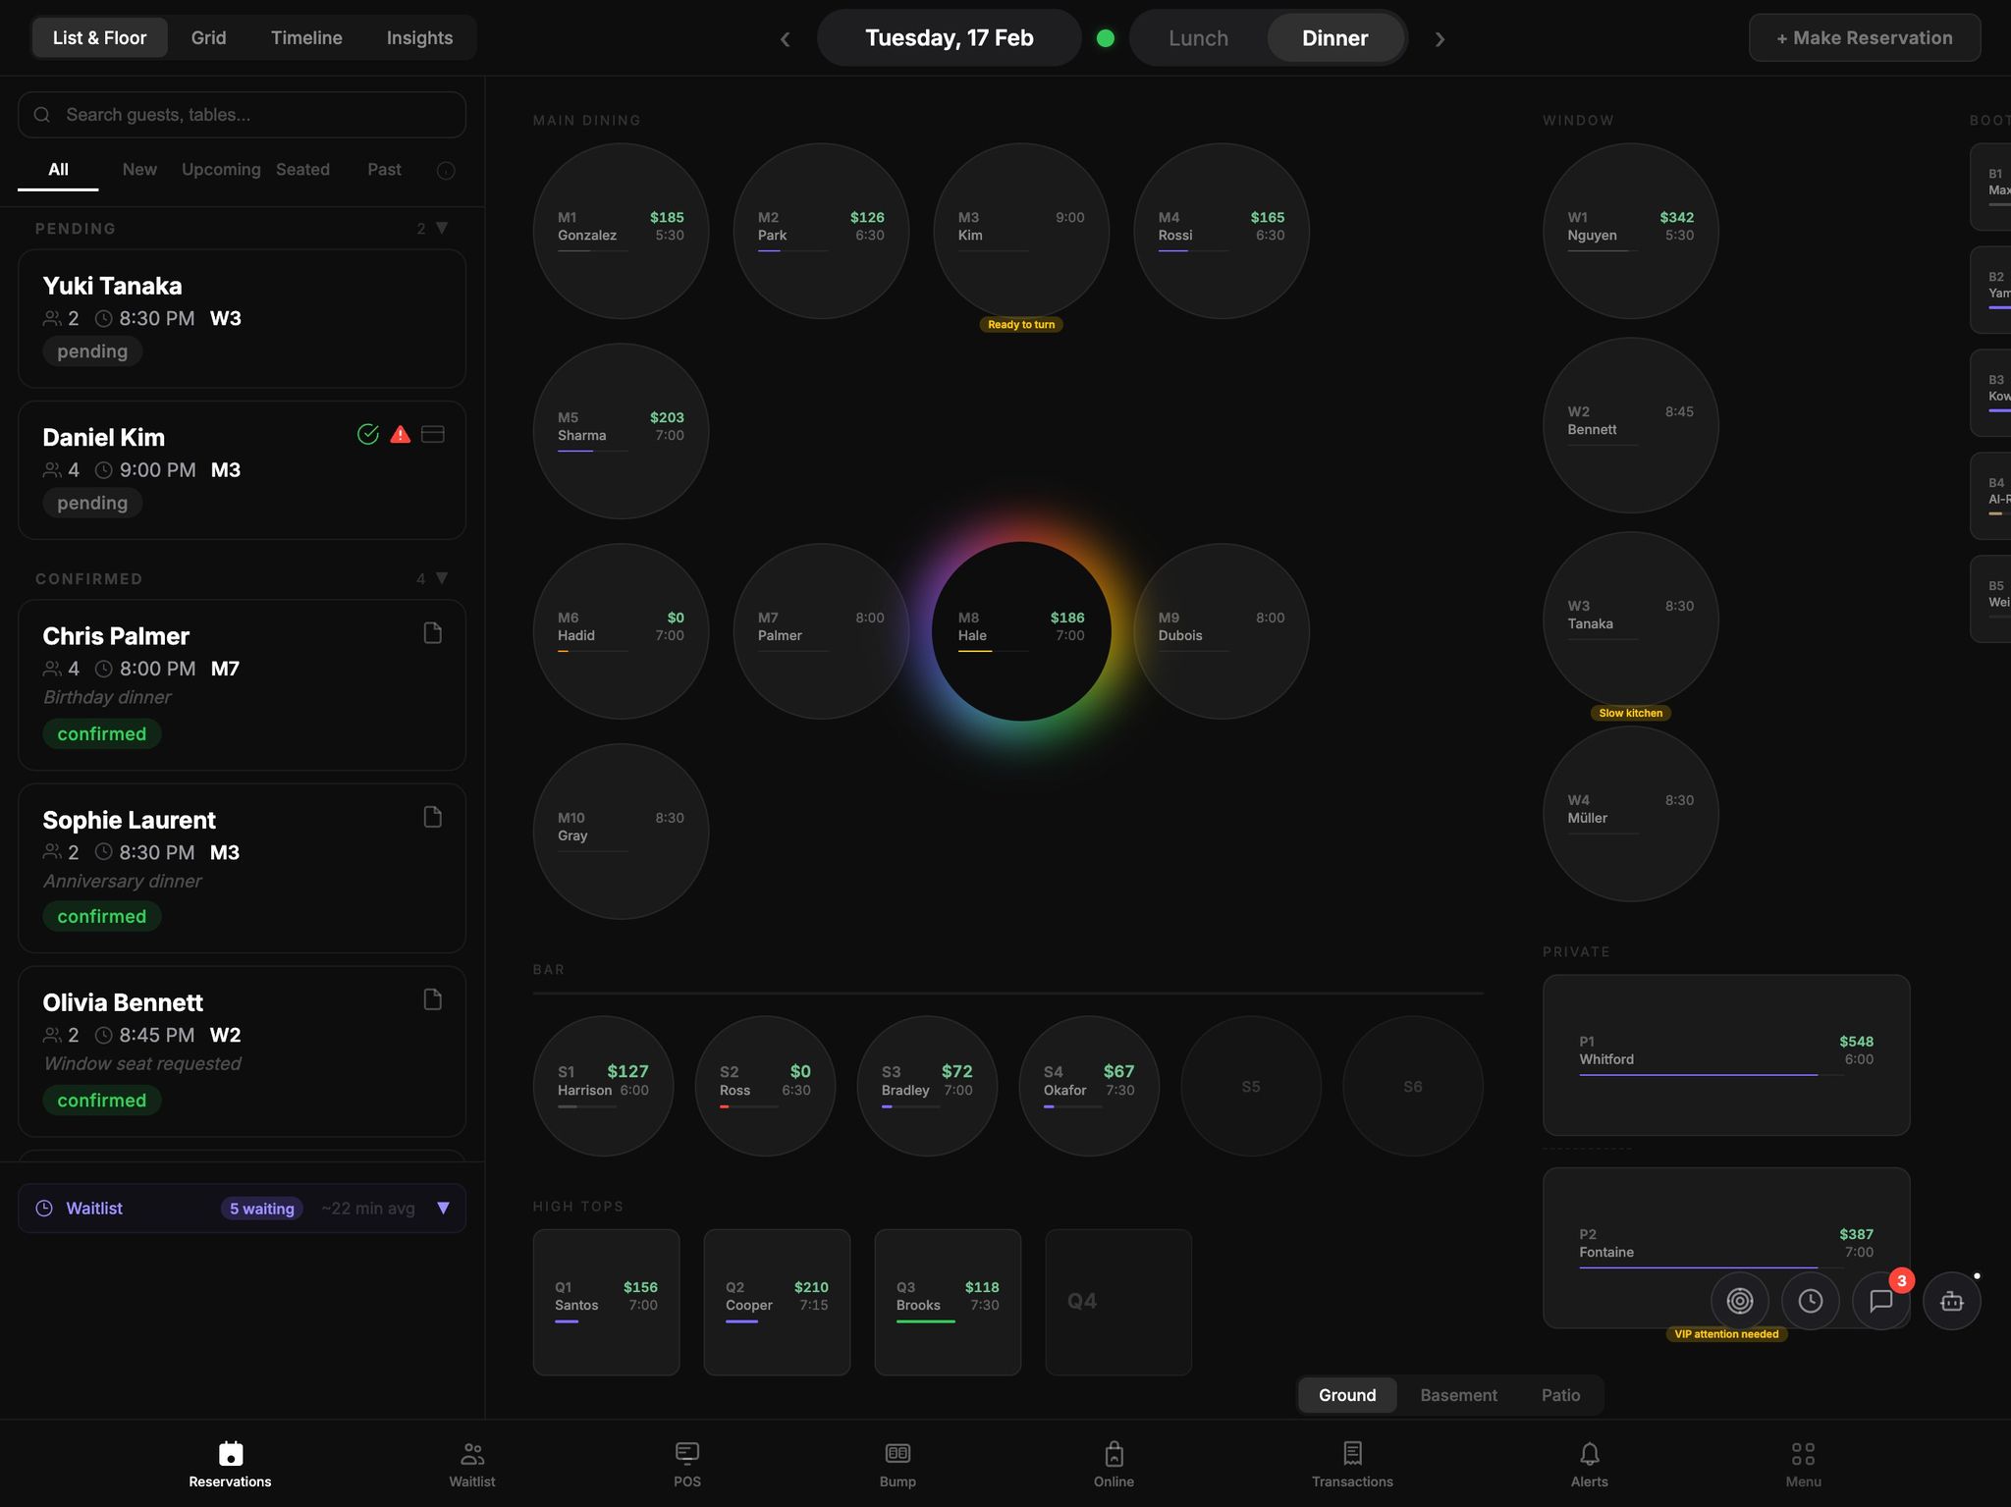2011x1507 pixels.
Task: Click the small circle beside the Past filter
Action: 446,171
